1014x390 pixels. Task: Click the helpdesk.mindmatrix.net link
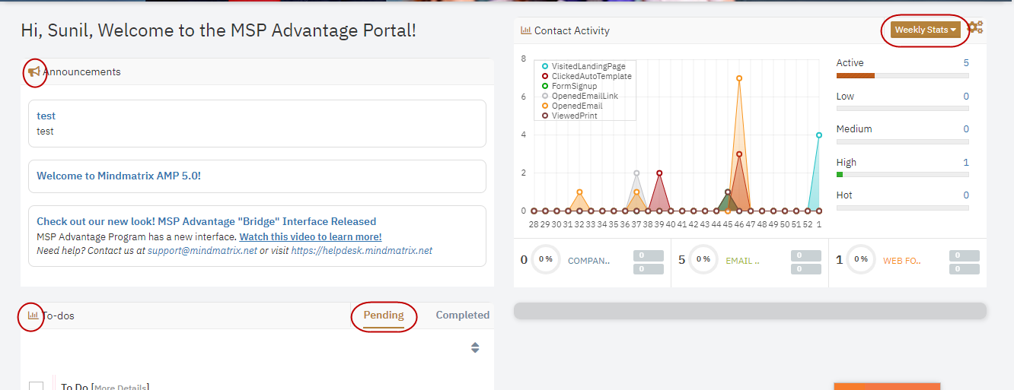pos(362,250)
